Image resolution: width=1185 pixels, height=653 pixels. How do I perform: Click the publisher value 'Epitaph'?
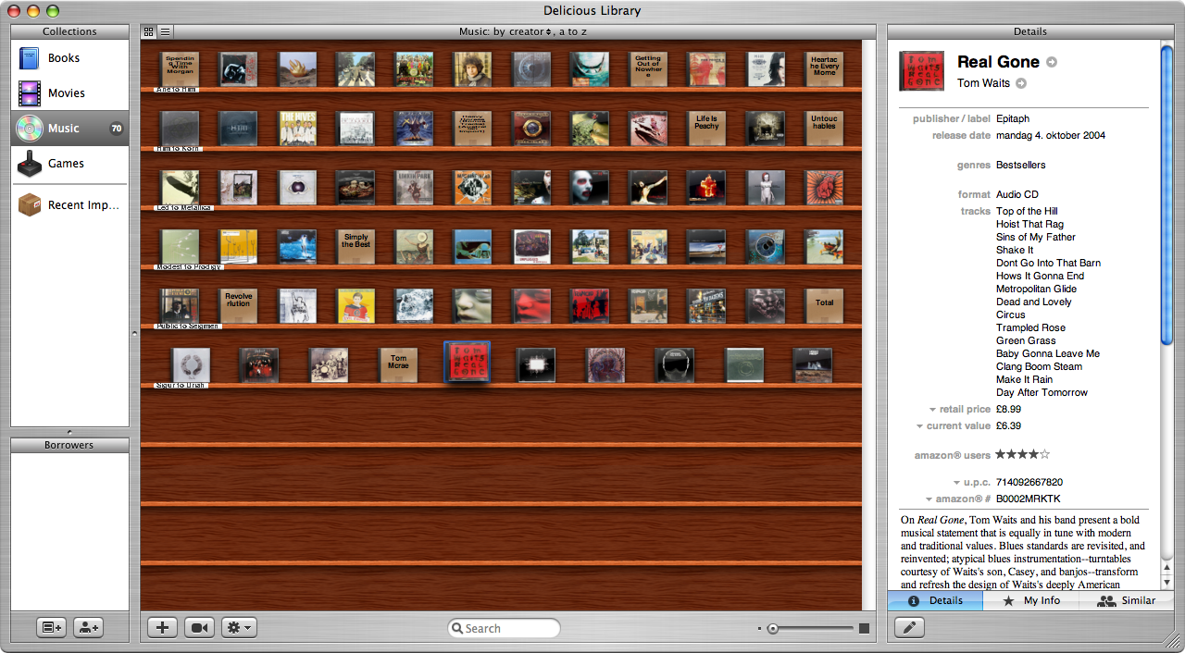1013,118
